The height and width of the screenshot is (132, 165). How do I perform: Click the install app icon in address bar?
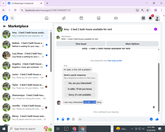137,10
